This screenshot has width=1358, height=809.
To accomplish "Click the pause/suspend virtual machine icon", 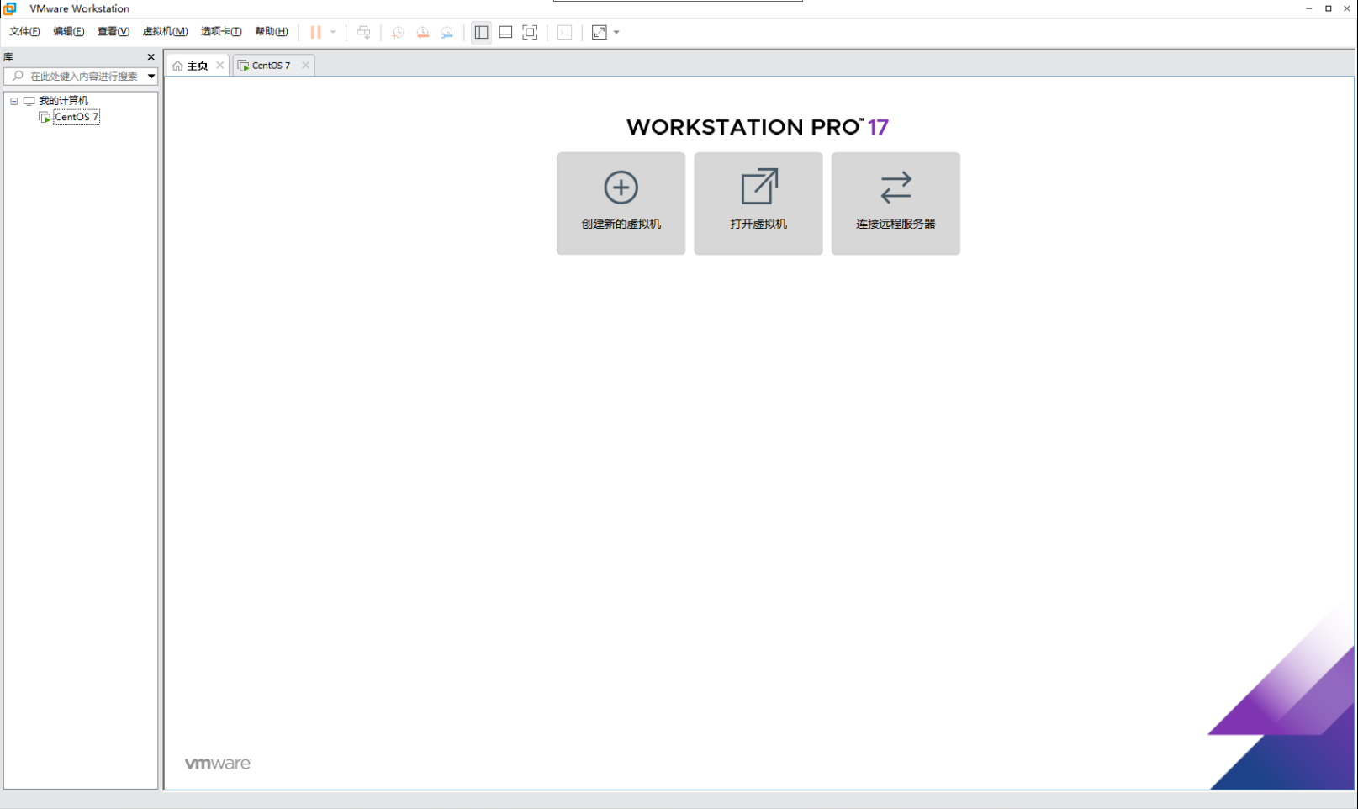I will click(x=315, y=32).
